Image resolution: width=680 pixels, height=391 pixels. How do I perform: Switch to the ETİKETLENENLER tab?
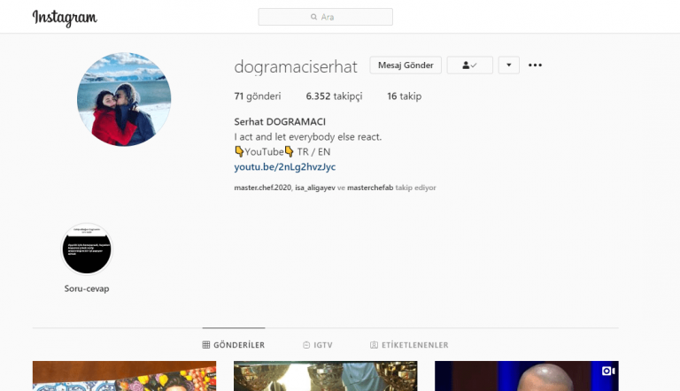pos(409,345)
